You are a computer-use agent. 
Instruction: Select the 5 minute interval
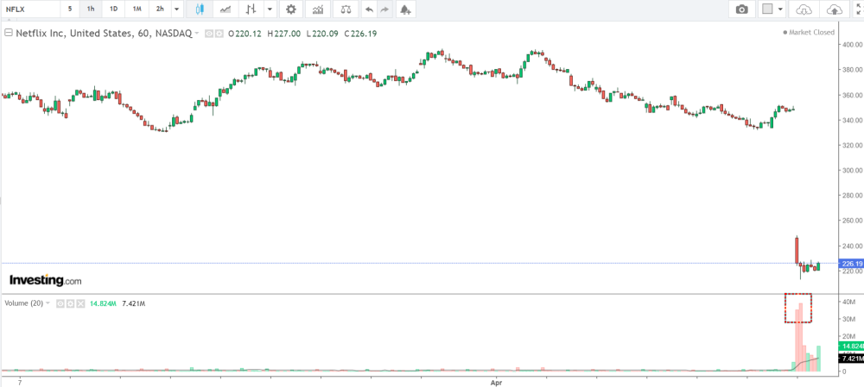click(x=70, y=9)
